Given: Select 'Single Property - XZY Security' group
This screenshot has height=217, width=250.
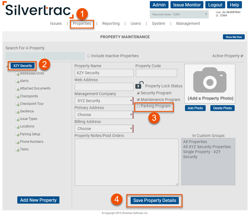Looking at the screenshot, I should 202,154.
